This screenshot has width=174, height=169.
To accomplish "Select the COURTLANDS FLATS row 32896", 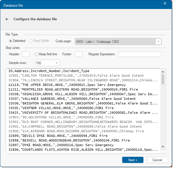I will (83, 150).
